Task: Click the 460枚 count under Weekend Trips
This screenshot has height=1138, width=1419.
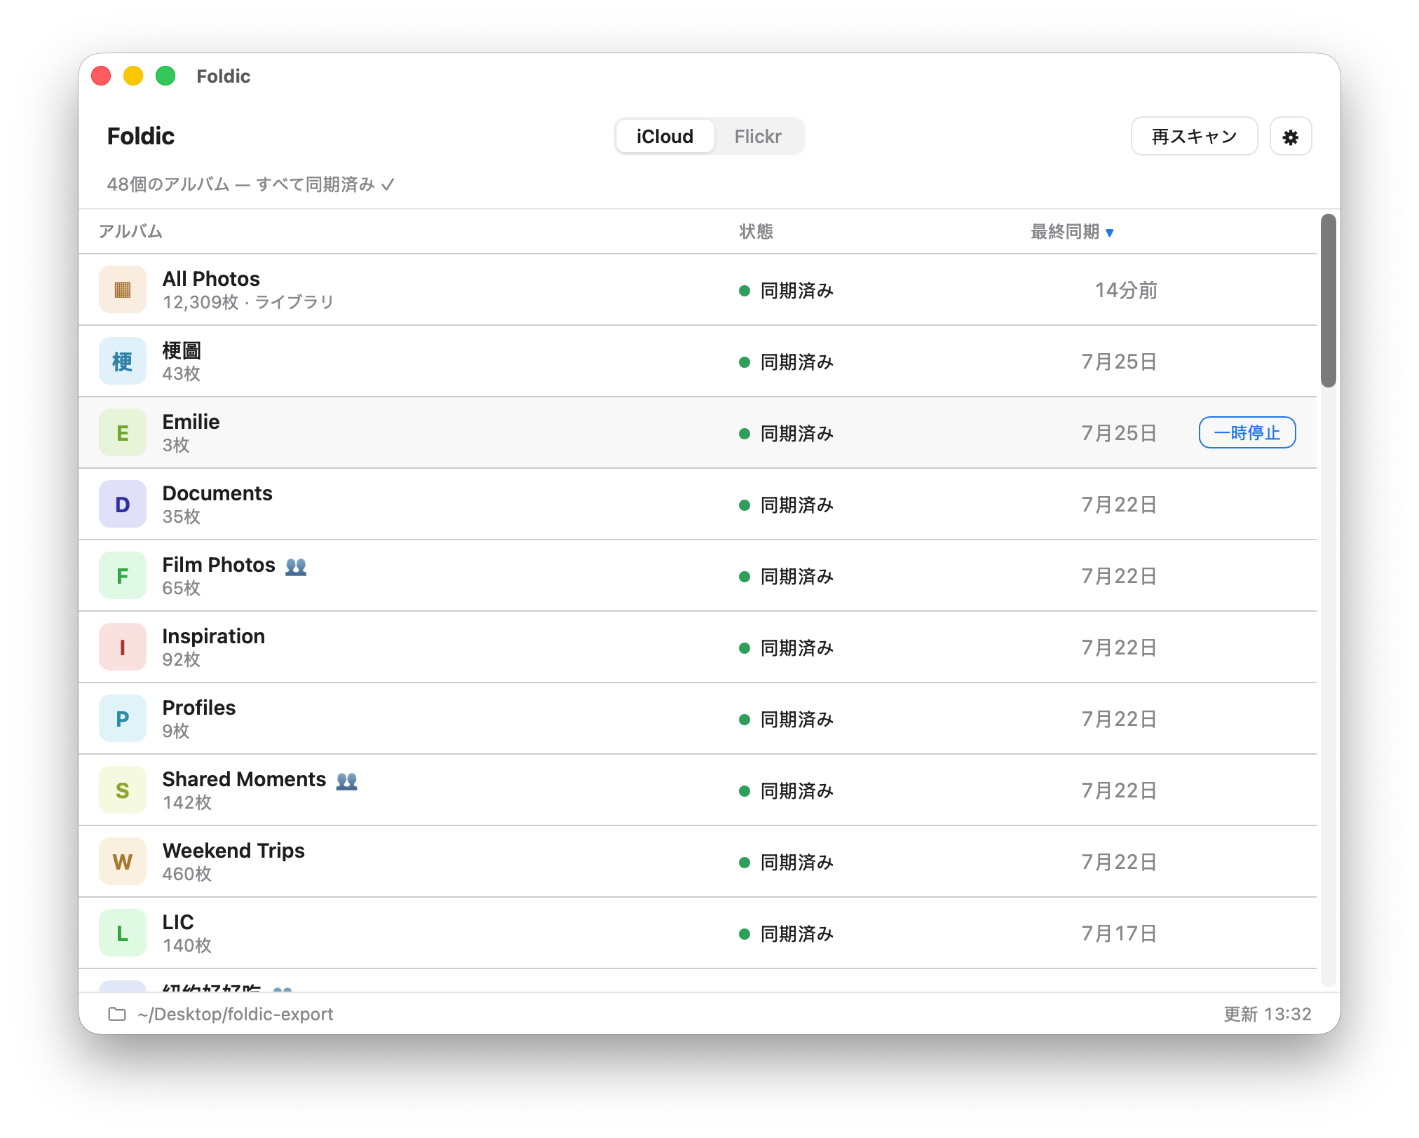Action: (x=187, y=874)
